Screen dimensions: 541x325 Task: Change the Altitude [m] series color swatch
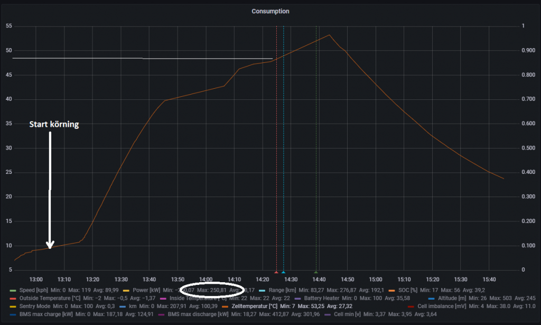[x=431, y=298]
